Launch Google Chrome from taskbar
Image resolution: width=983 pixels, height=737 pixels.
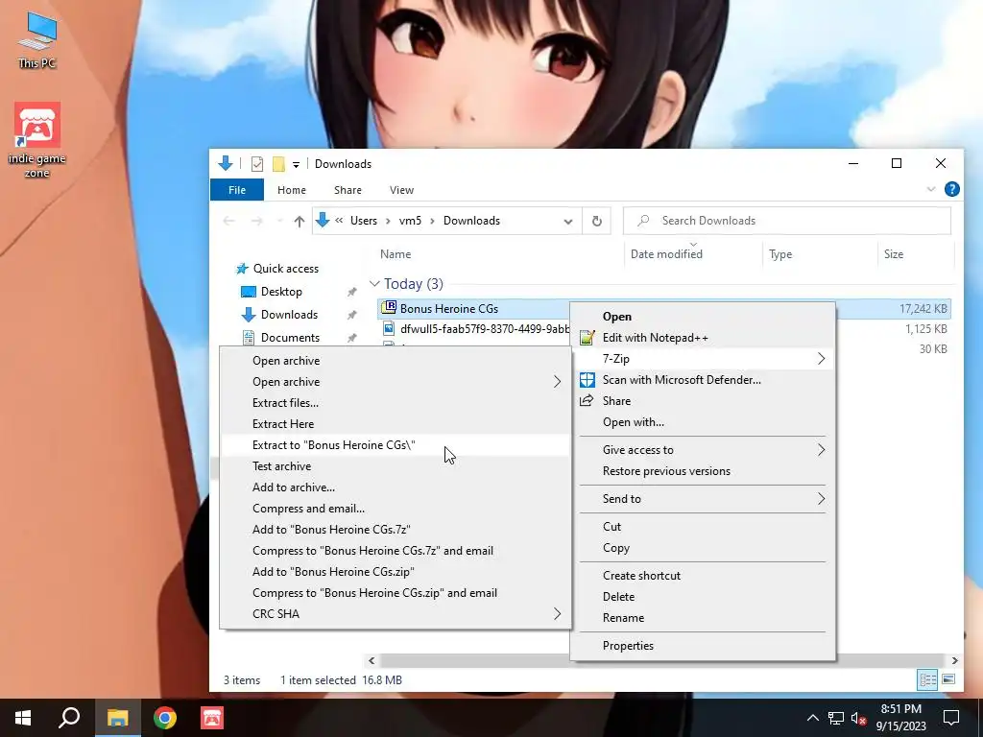tap(165, 718)
